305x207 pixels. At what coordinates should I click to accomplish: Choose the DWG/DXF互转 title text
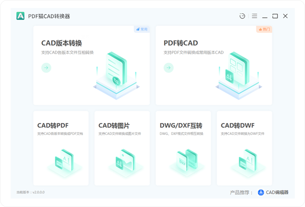pyautogui.click(x=181, y=125)
